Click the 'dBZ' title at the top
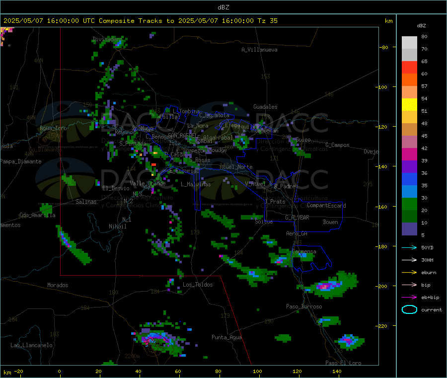The image size is (447, 378). coord(223,7)
